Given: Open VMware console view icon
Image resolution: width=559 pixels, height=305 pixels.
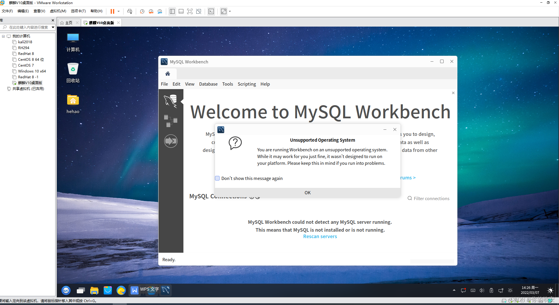Looking at the screenshot, I should click(211, 11).
